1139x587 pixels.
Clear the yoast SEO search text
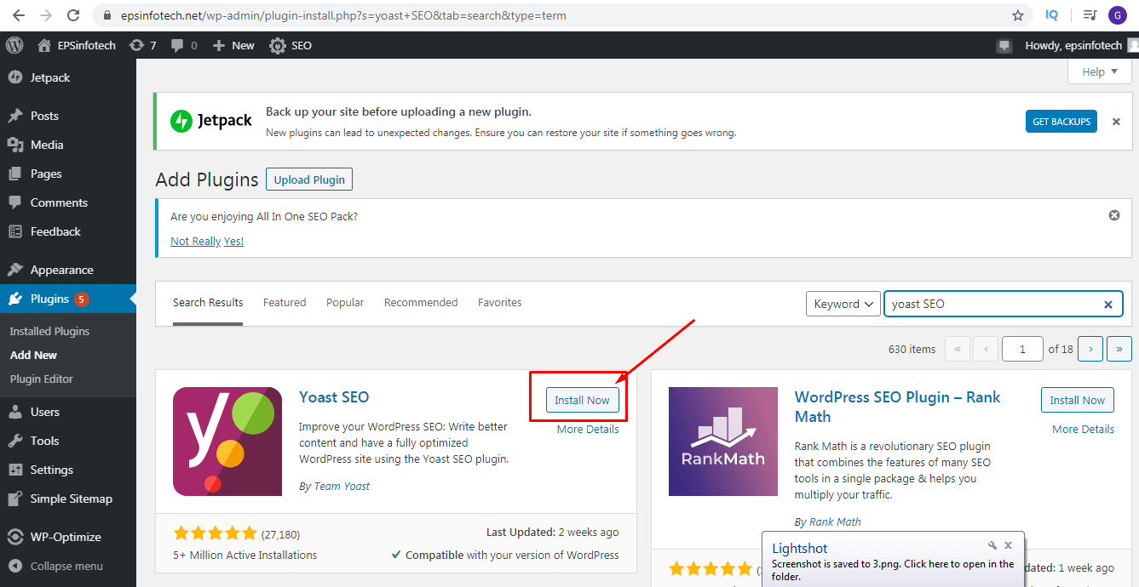point(1108,304)
